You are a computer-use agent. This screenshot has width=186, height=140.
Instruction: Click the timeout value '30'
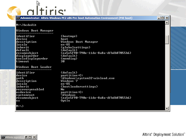pos(63,61)
